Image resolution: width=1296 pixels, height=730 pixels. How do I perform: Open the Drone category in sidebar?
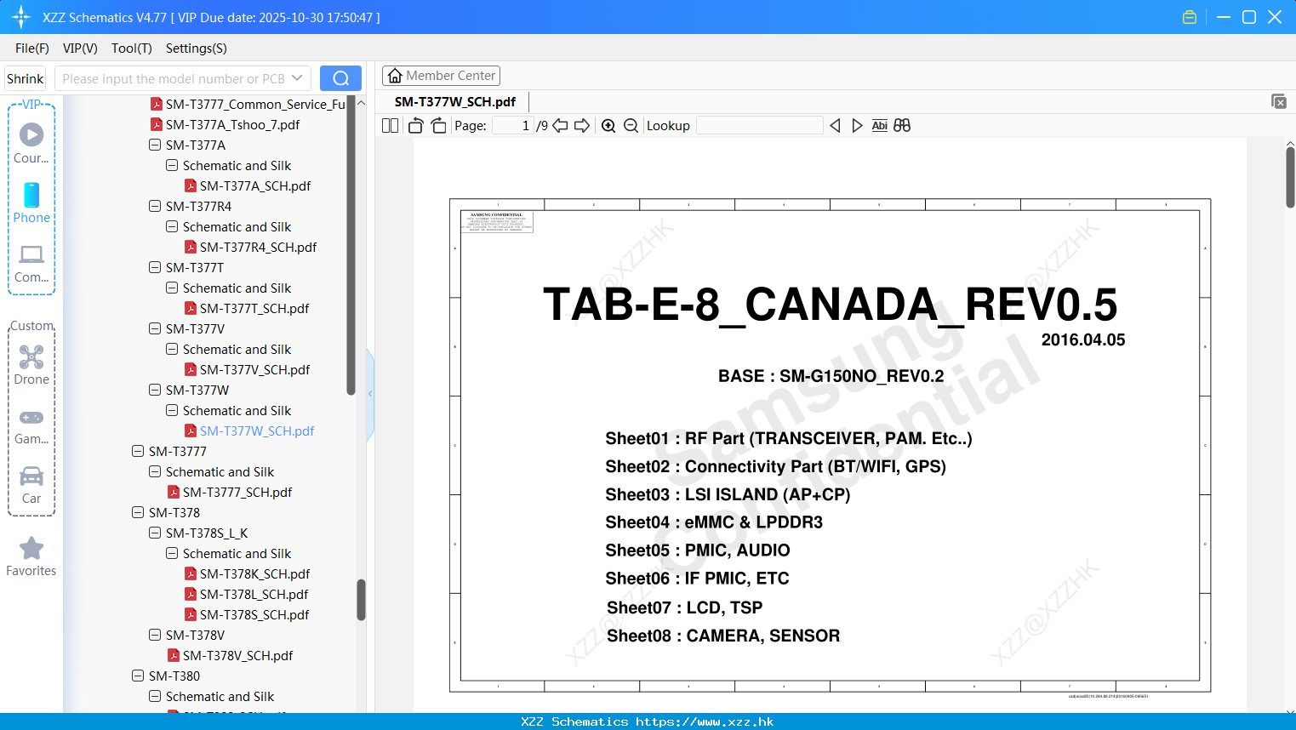click(31, 365)
